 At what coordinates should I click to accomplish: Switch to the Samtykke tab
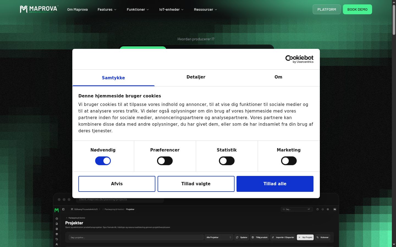(x=113, y=78)
